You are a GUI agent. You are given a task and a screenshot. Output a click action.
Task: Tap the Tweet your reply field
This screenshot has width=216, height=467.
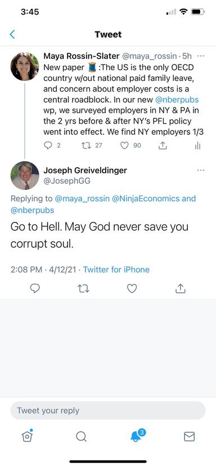point(108,410)
